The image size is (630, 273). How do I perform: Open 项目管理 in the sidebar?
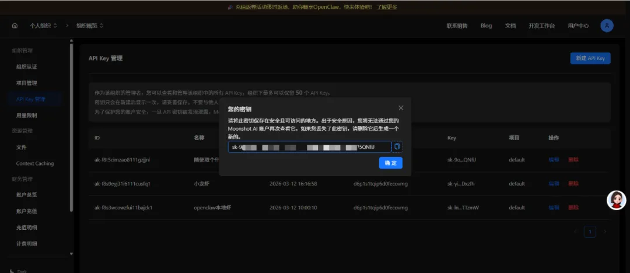click(x=26, y=83)
